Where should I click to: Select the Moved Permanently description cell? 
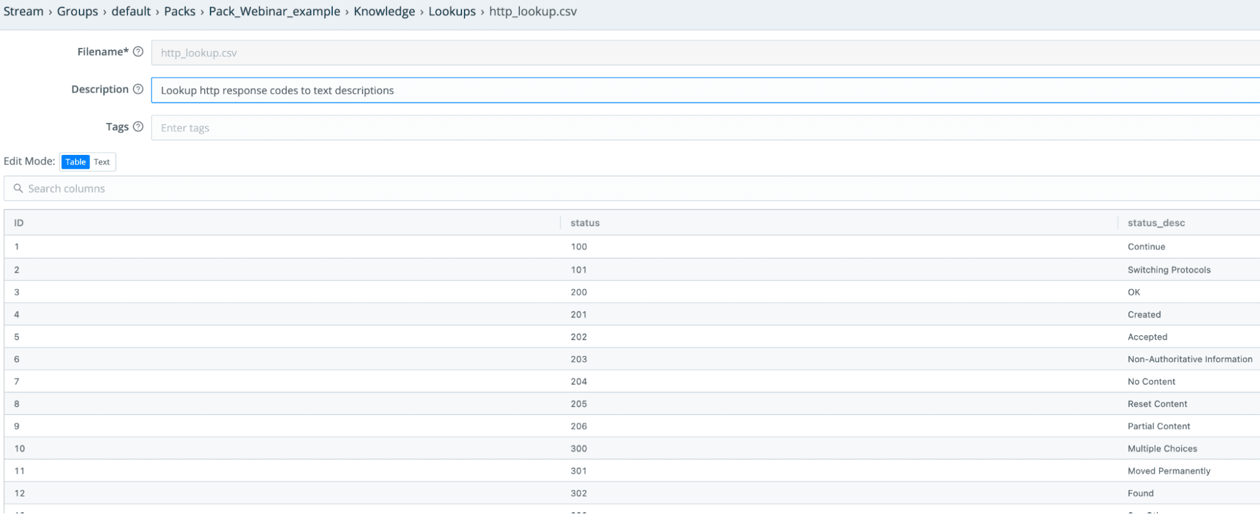coord(1169,471)
